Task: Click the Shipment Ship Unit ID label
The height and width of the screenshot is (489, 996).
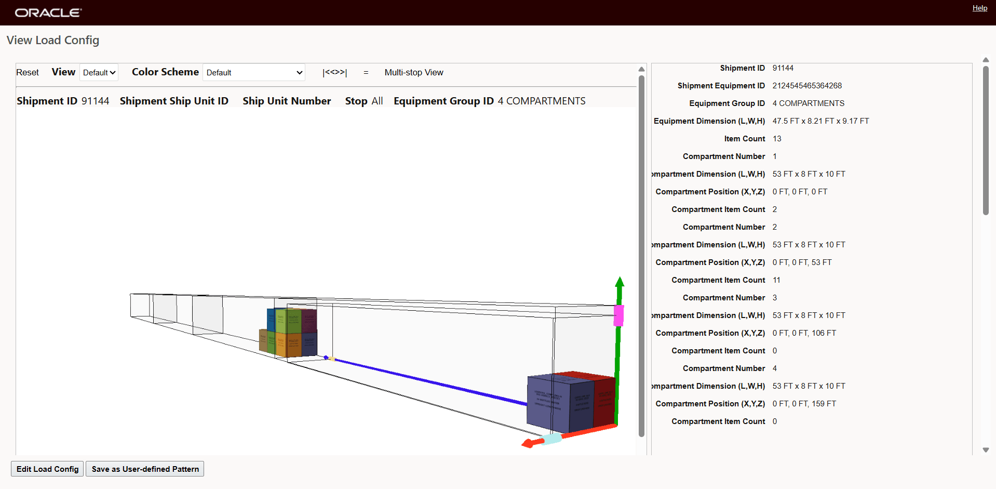Action: click(174, 101)
